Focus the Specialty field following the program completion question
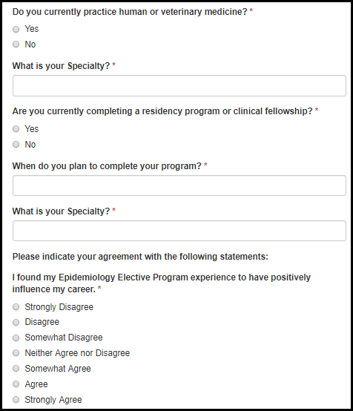This screenshot has width=353, height=411. coord(179,231)
